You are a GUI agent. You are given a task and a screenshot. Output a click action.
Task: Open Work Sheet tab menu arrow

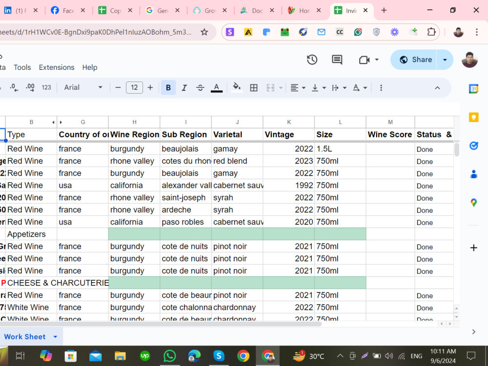[x=55, y=337]
